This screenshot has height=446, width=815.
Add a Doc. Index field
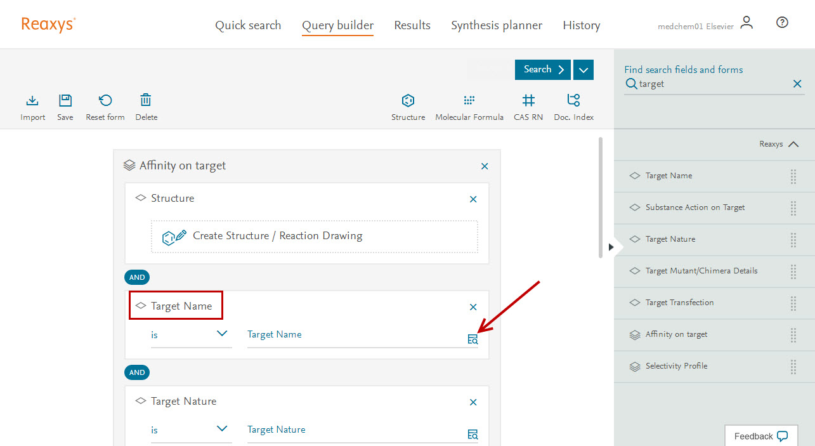coord(573,101)
